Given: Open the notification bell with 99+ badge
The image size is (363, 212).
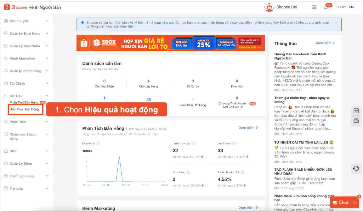Looking at the screenshot, I should (x=326, y=7).
